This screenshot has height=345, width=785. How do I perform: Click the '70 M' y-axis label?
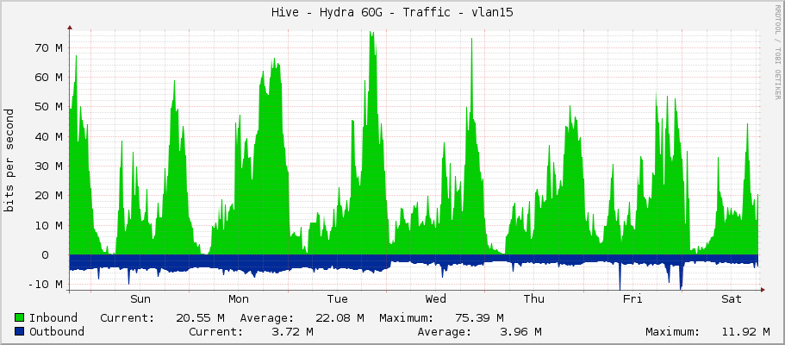click(x=48, y=48)
